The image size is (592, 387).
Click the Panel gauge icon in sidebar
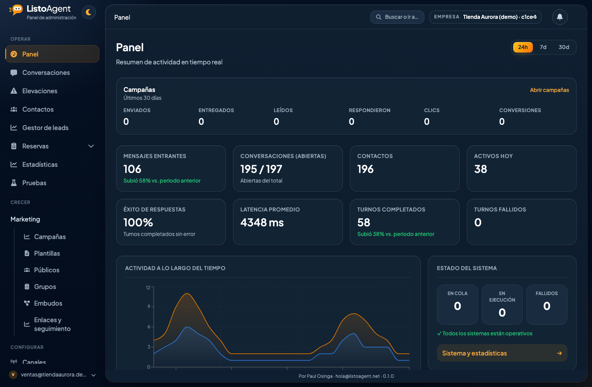(x=14, y=54)
